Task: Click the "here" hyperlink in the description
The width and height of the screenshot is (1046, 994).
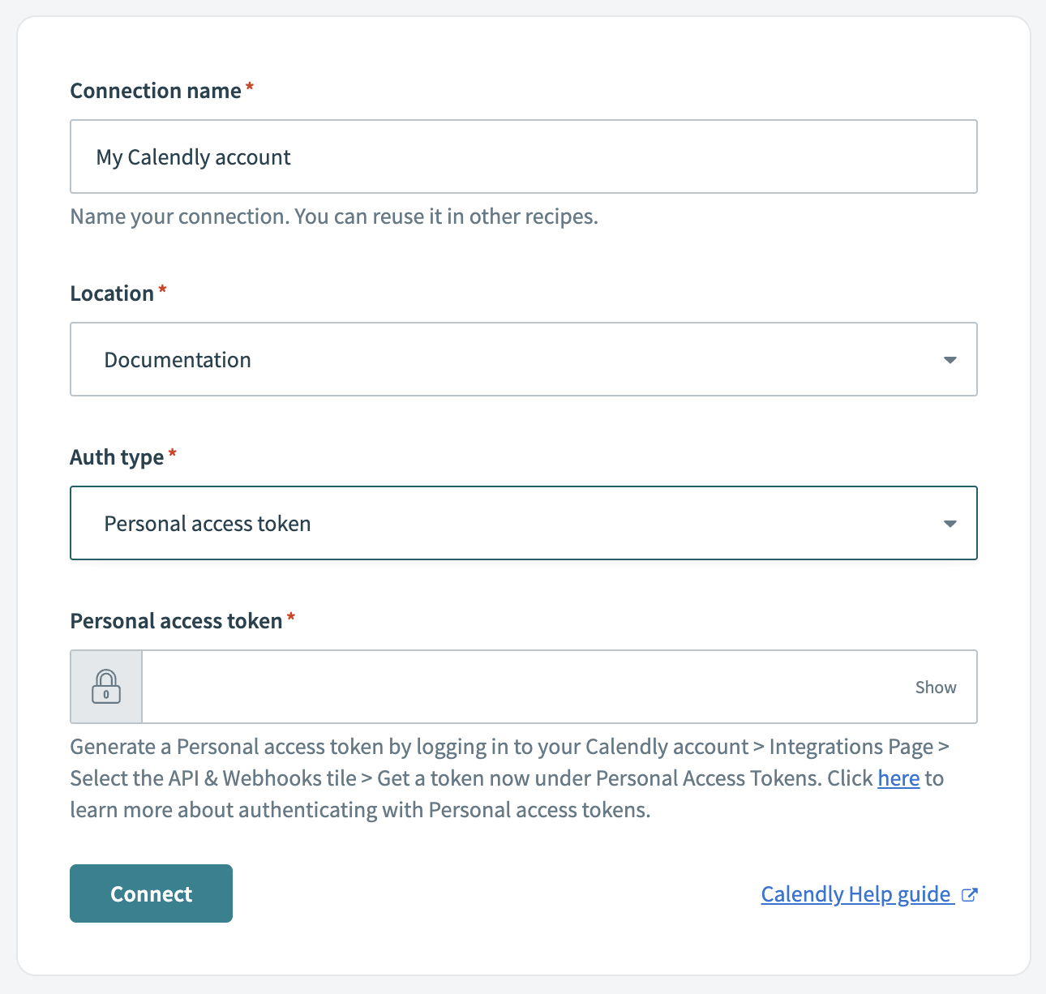Action: tap(898, 778)
